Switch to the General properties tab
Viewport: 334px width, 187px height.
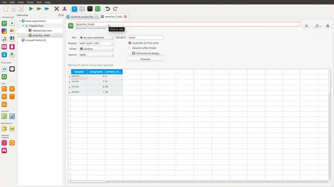82,16
